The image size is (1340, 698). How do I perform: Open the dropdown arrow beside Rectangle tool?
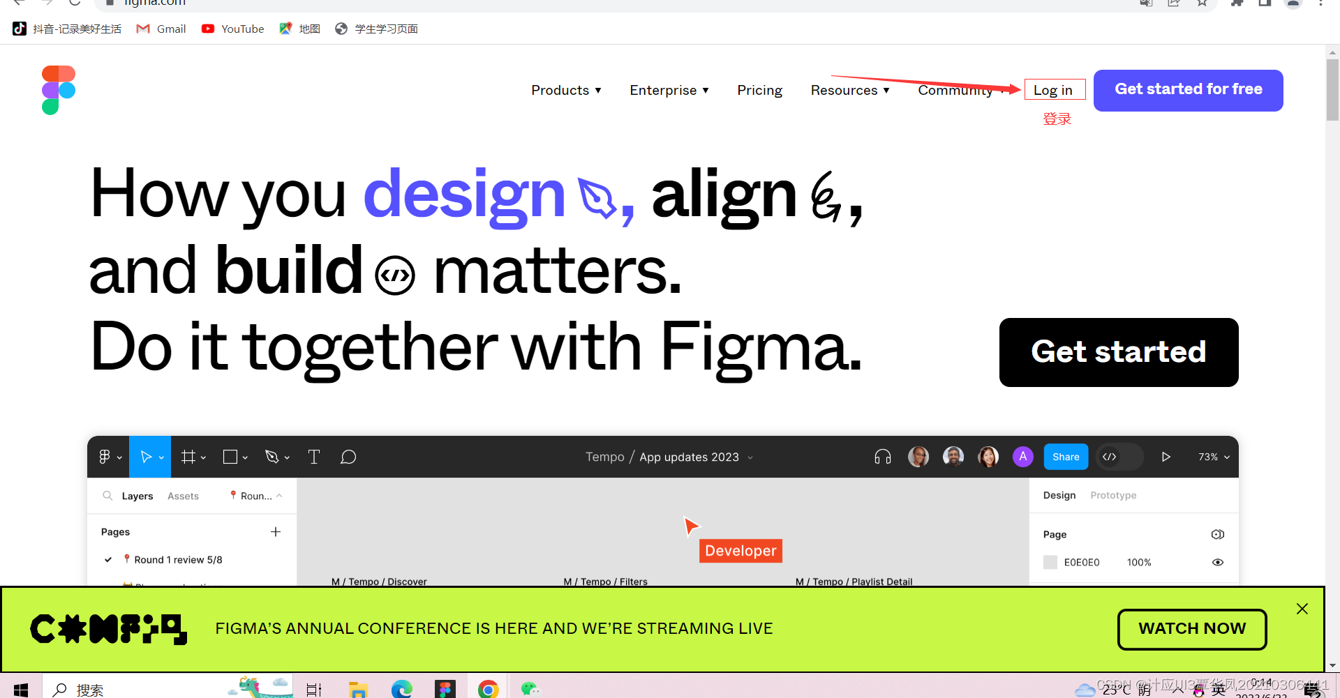pos(245,457)
